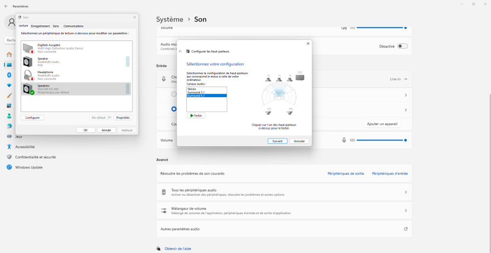Open the external link icon for Autres paramètres audio
This screenshot has width=491, height=253.
pyautogui.click(x=405, y=229)
